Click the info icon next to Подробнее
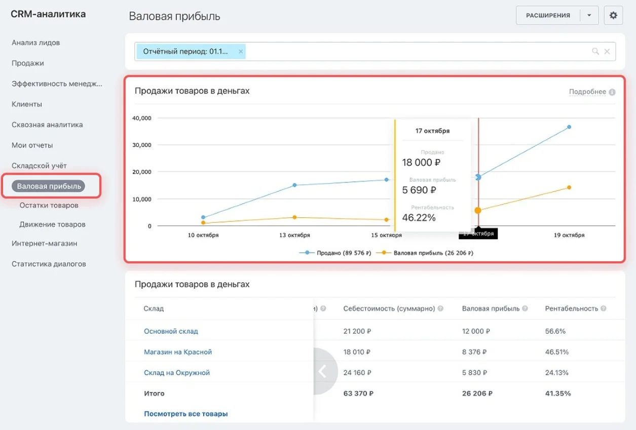636x430 pixels. (x=612, y=92)
